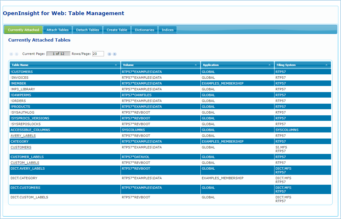
Task: Click the Rows/Page input field
Action: [98, 54]
